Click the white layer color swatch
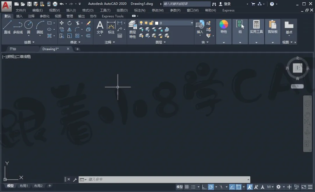 [157, 23]
